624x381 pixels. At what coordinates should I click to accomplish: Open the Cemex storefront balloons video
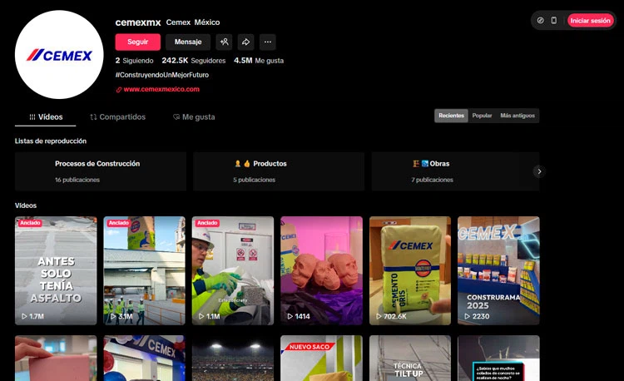(x=145, y=358)
